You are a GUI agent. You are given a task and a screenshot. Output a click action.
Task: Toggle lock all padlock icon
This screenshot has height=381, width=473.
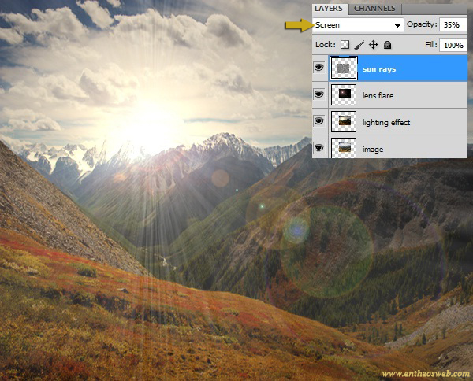(x=388, y=45)
